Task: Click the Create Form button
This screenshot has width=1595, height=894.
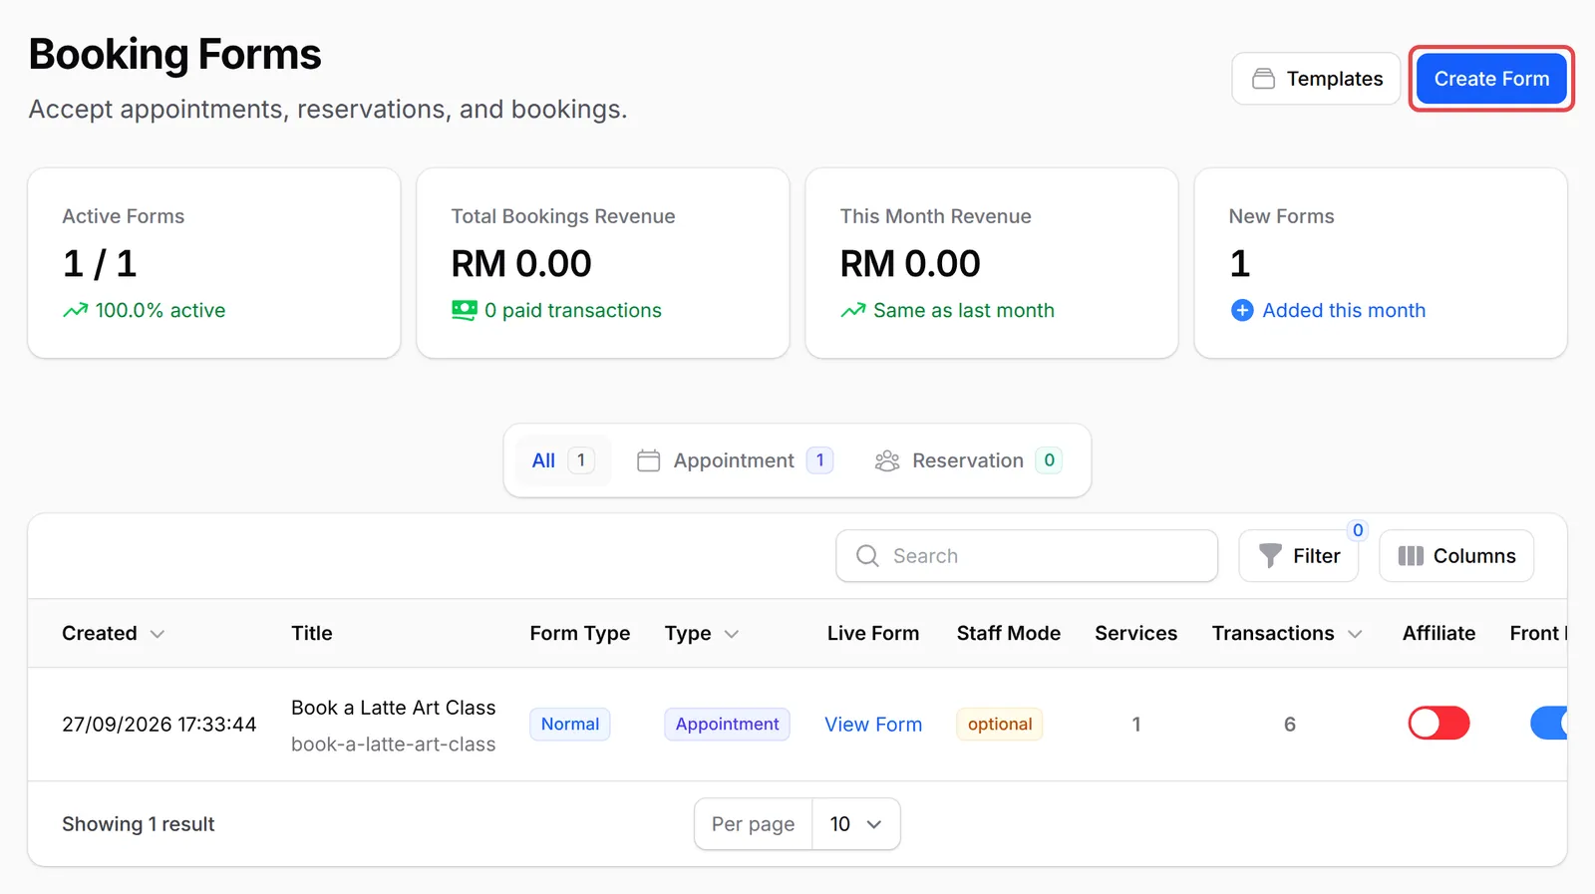Action: 1491,79
